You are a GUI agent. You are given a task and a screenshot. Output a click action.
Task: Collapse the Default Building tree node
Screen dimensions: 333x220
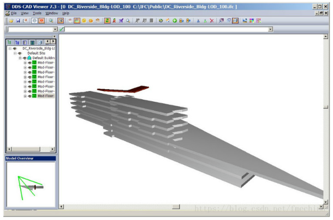[x=20, y=58]
